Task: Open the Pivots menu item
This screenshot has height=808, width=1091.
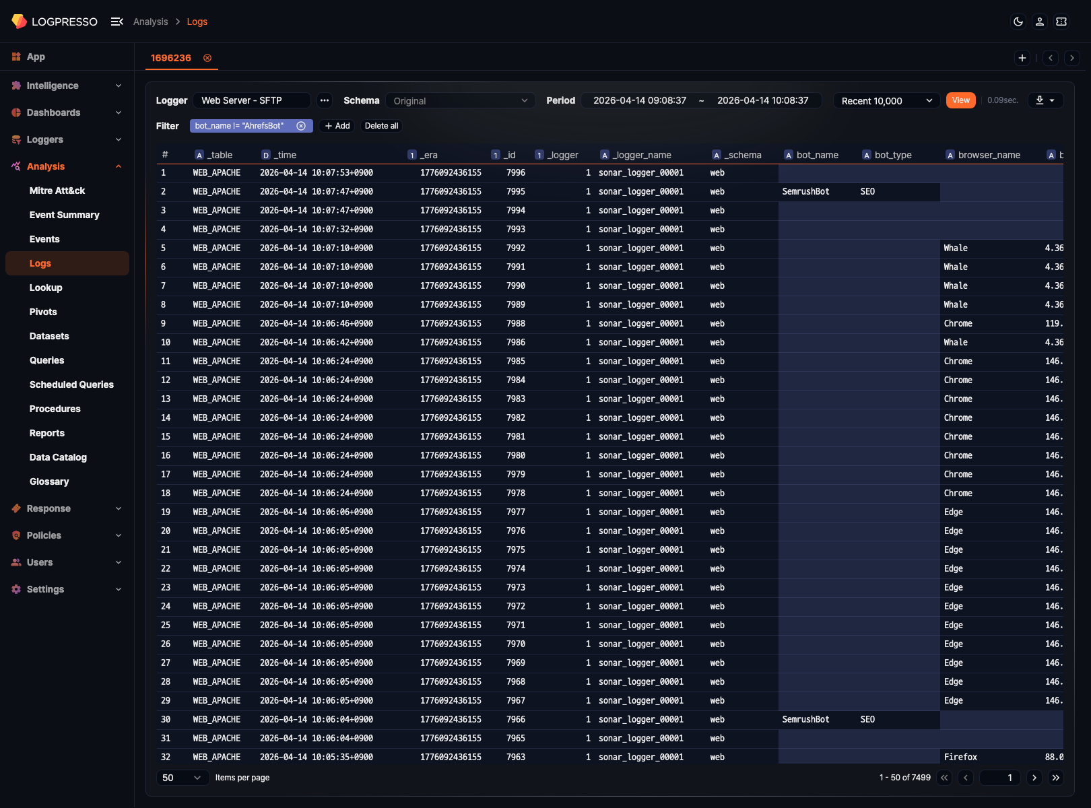Action: pyautogui.click(x=43, y=312)
